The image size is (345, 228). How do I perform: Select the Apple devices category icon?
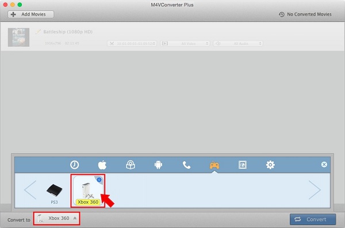point(102,165)
